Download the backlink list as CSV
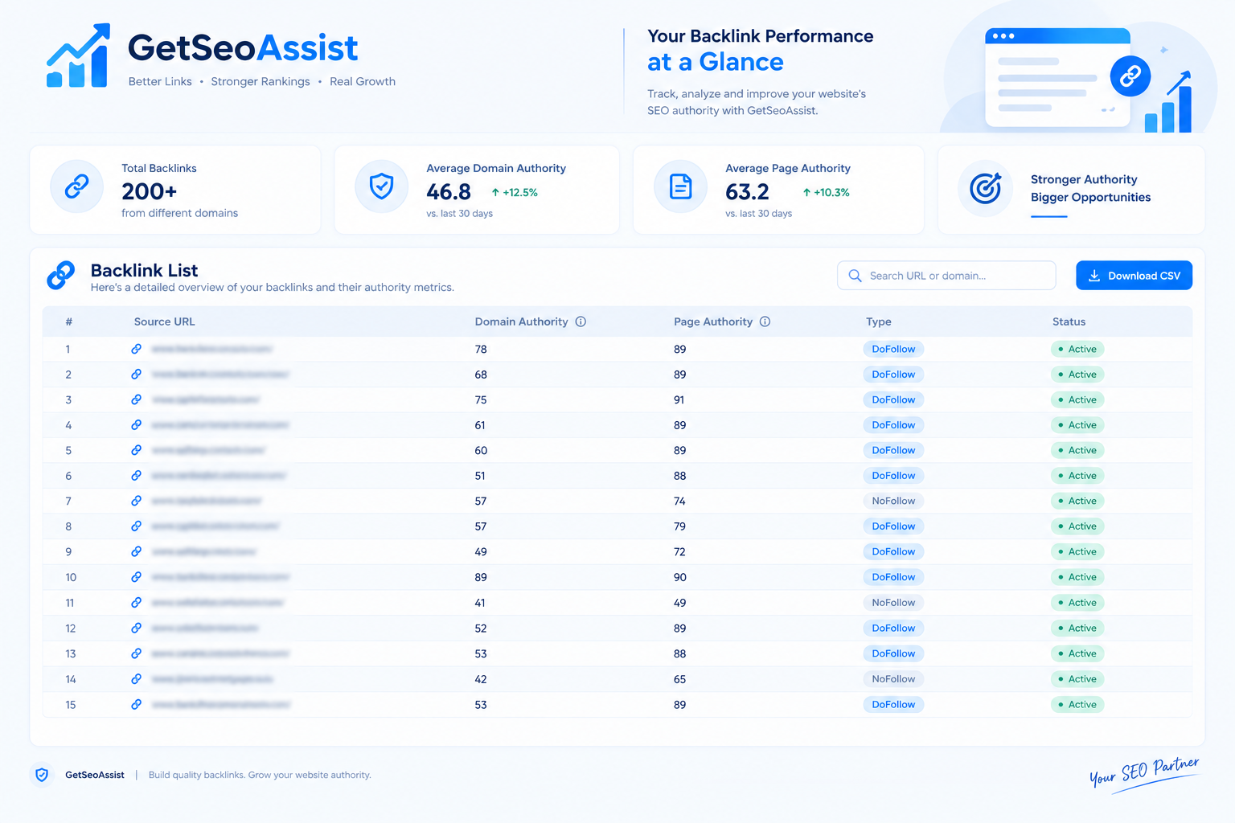The image size is (1235, 823). tap(1134, 276)
